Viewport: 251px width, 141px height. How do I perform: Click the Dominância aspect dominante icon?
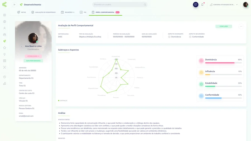pos(169,37)
